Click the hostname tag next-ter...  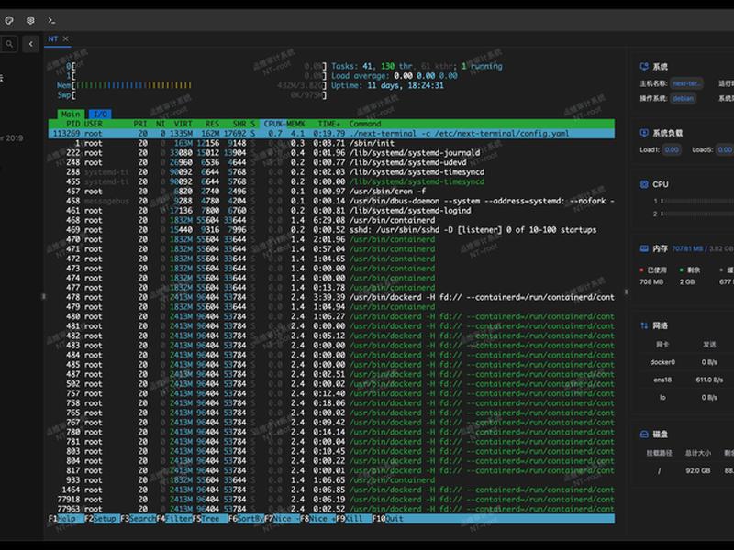point(686,83)
